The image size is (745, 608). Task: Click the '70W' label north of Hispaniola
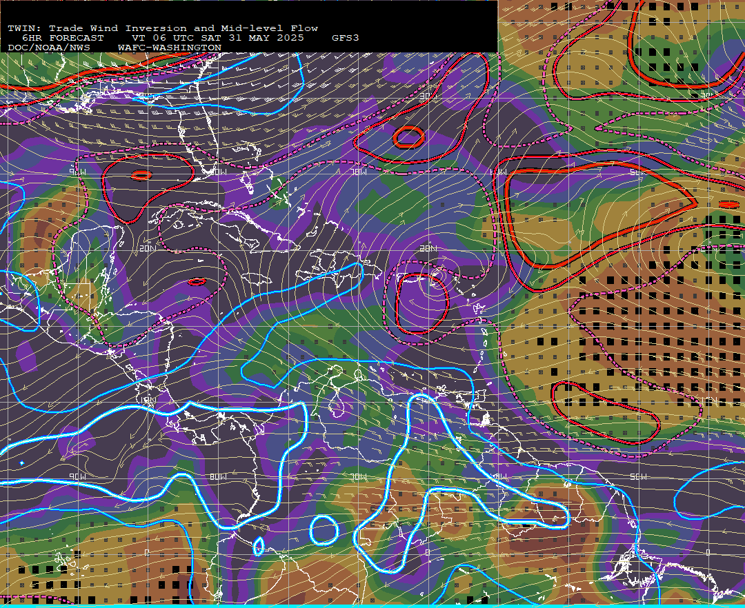click(359, 172)
